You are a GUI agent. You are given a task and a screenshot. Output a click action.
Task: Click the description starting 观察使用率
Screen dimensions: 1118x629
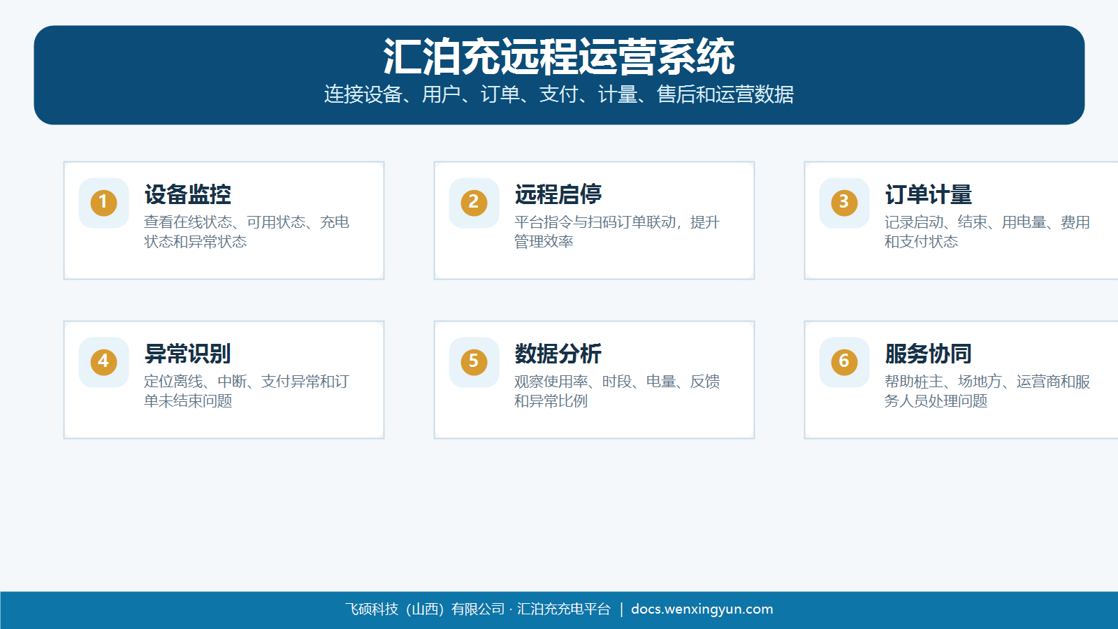[617, 391]
